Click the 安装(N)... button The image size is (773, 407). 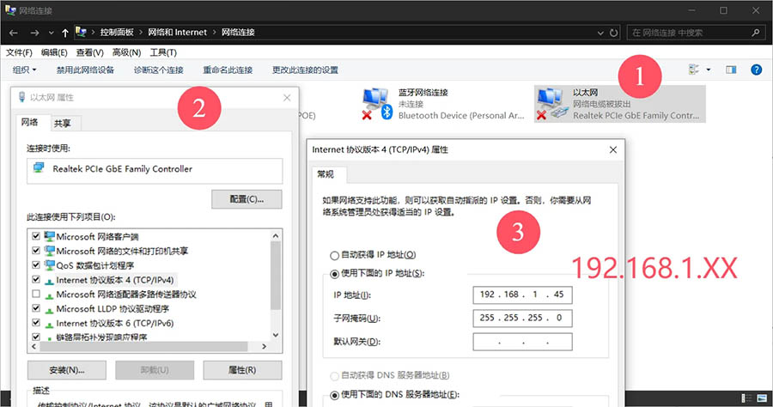pos(66,370)
